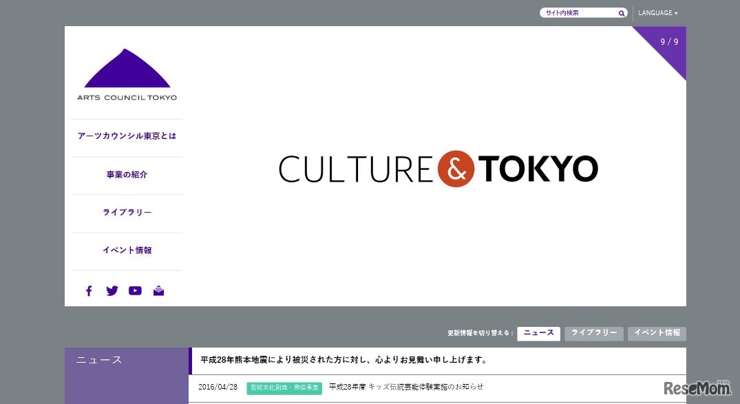This screenshot has height=404, width=740.
Task: Open the Kumamoto earthquake sympathy notice
Action: pyautogui.click(x=342, y=359)
